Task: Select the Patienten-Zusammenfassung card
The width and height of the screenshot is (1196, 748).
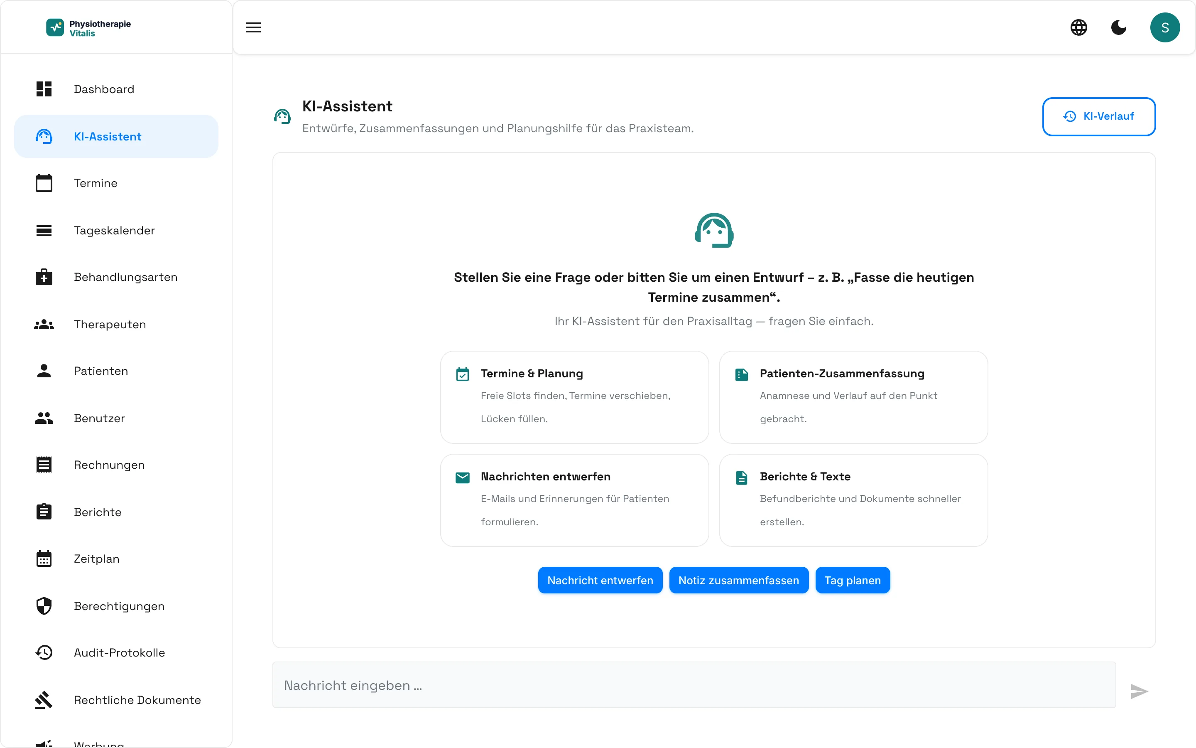Action: click(853, 397)
